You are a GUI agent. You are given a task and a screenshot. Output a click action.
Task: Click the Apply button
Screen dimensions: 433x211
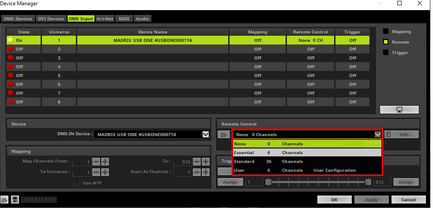[x=371, y=200]
